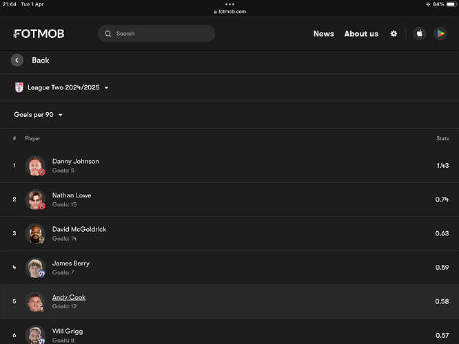The width and height of the screenshot is (459, 344).
Task: Click the 0.57 stat for Will Grigg
Action: (442, 335)
